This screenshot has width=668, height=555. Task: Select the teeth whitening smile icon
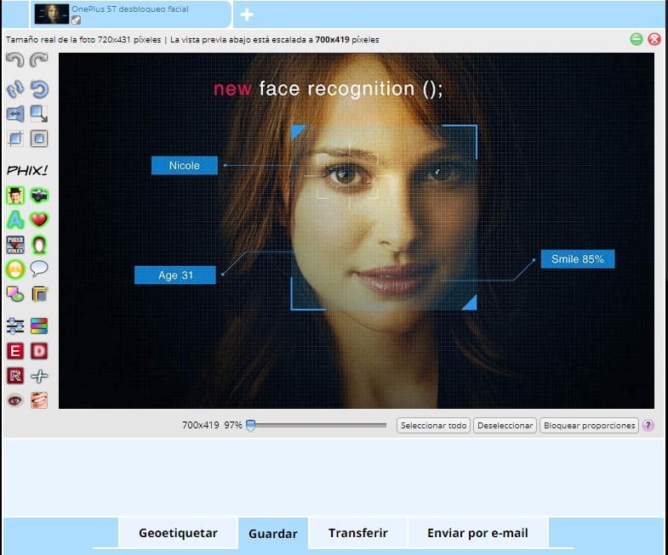click(x=39, y=399)
